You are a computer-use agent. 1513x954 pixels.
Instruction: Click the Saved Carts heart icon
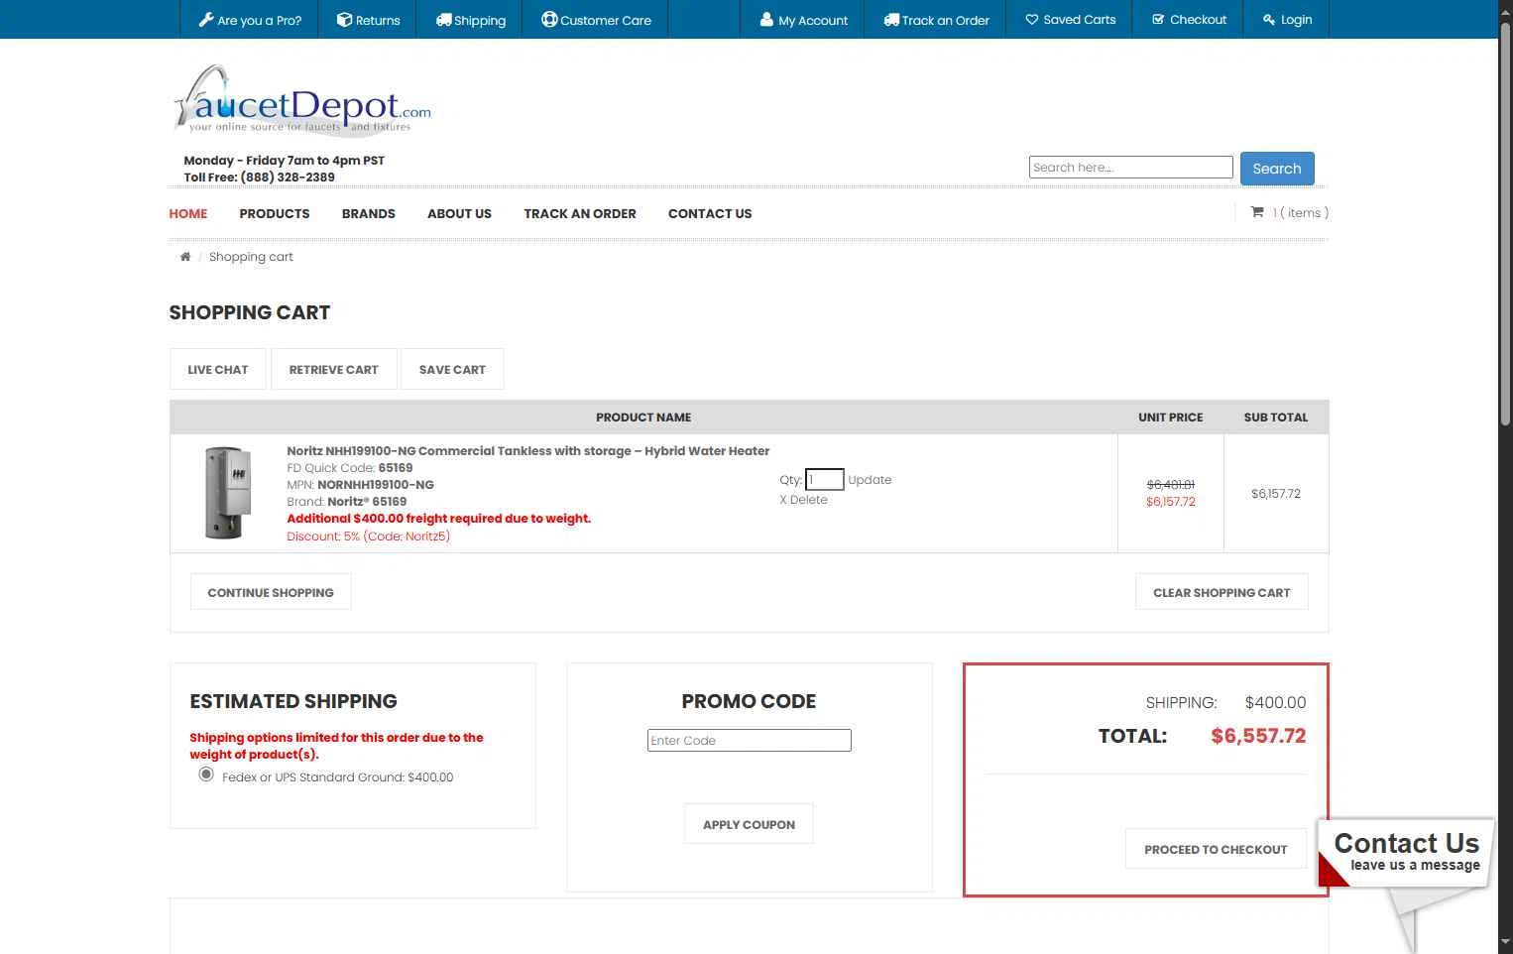coord(1031,19)
